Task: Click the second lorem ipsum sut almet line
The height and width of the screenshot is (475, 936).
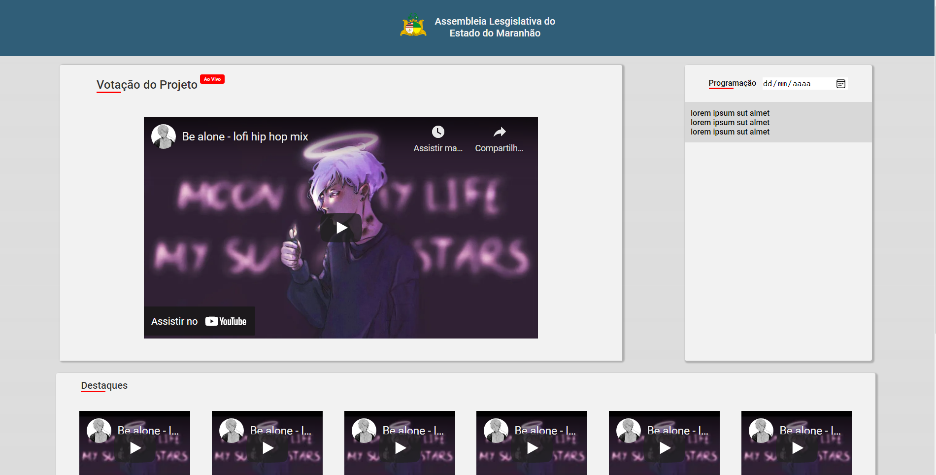Action: click(x=730, y=122)
